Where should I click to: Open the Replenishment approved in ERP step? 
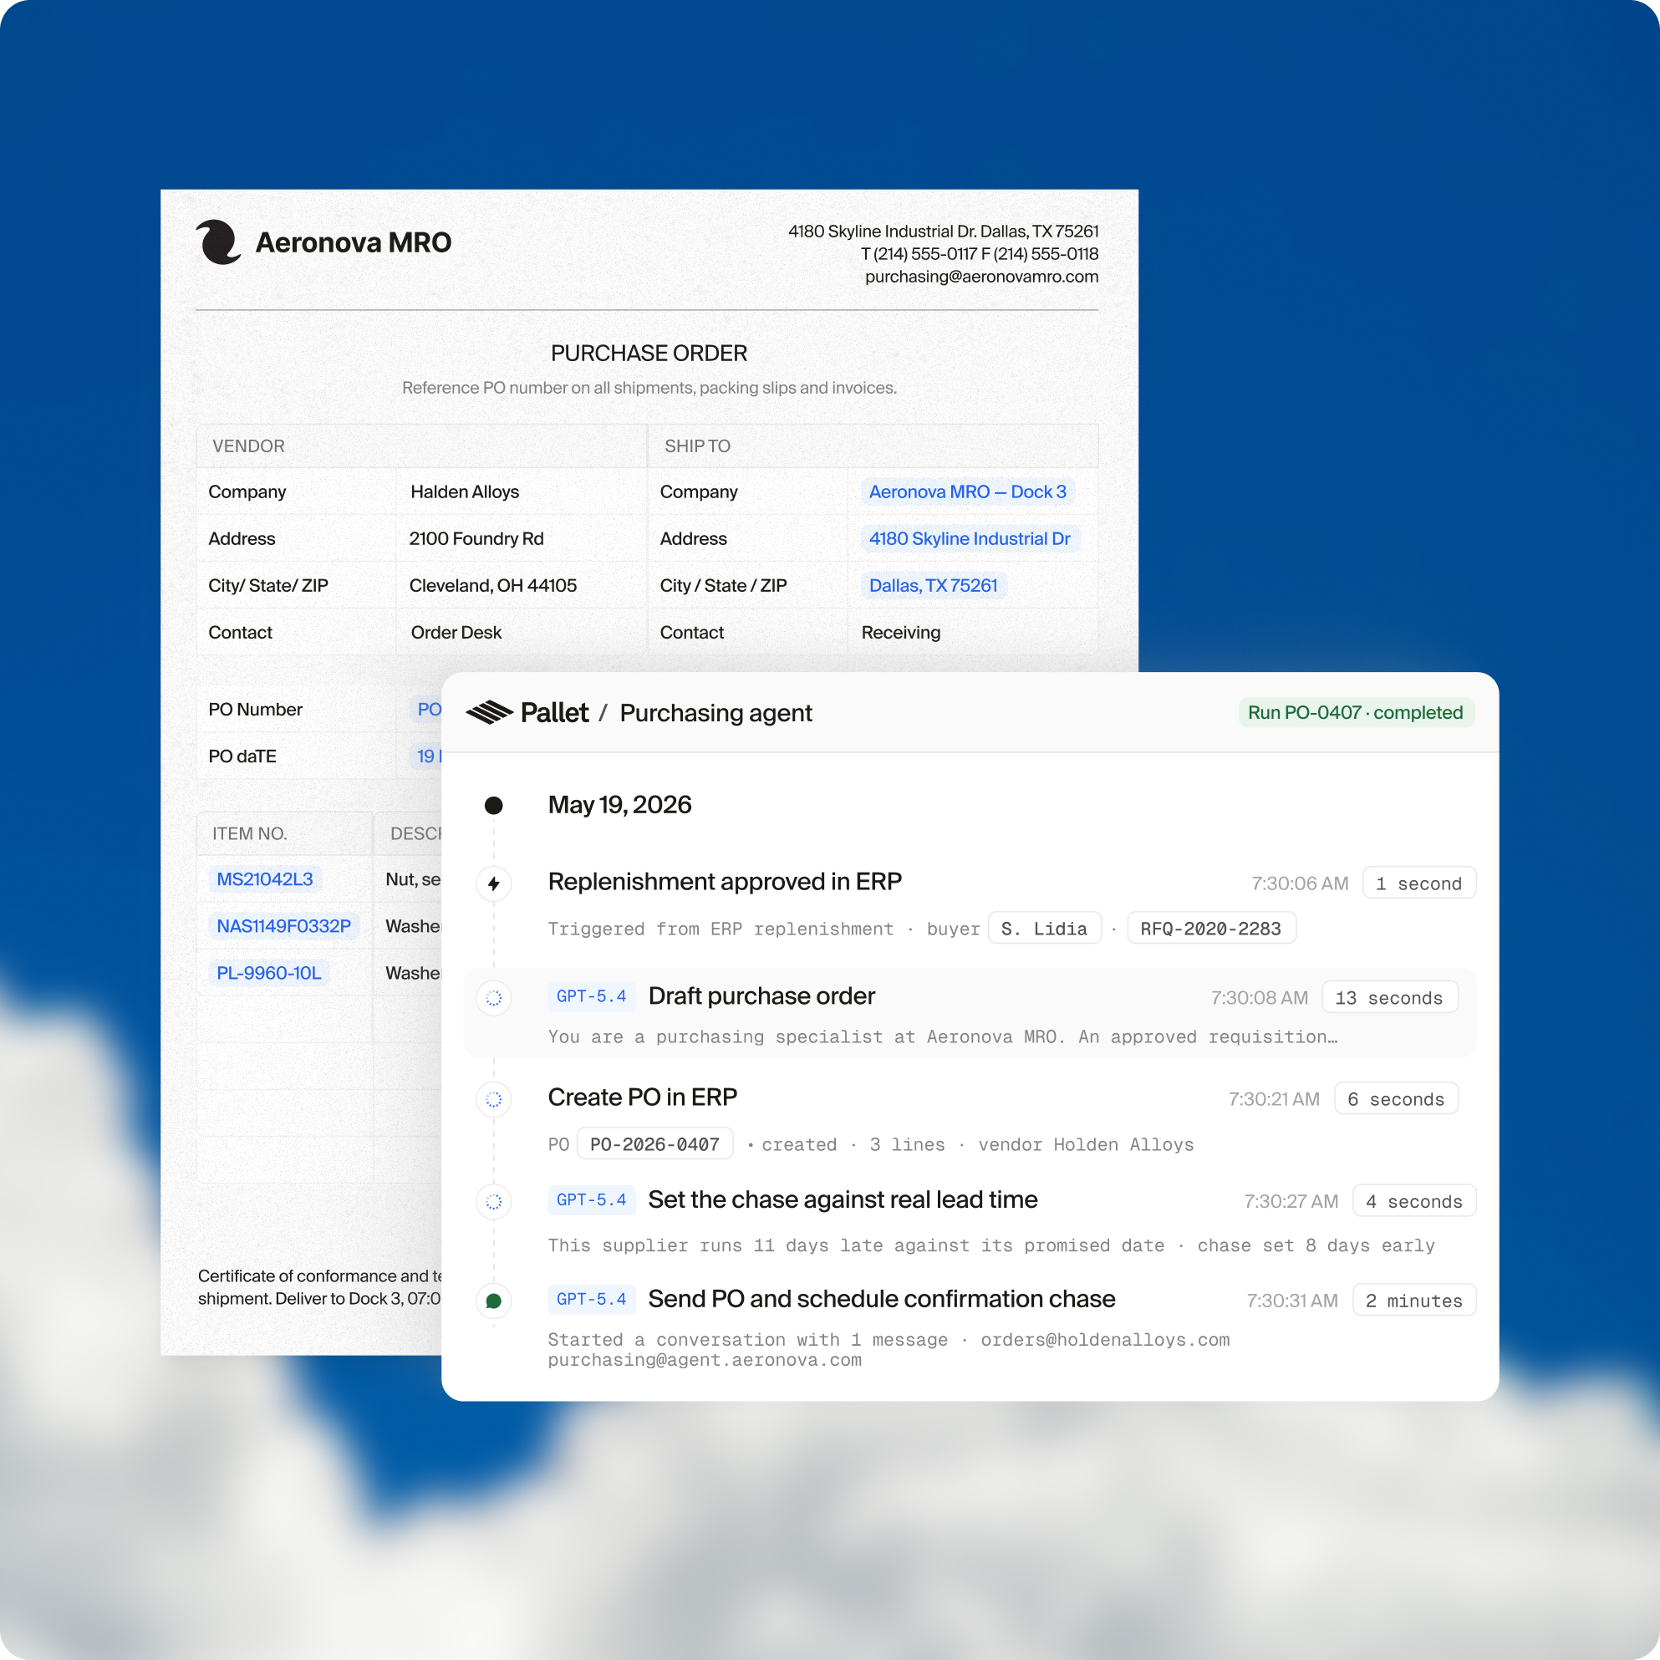click(x=726, y=882)
